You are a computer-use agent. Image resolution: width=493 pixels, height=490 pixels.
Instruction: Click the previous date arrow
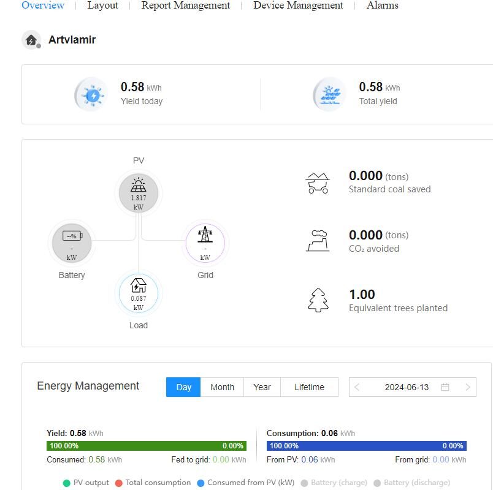(x=357, y=387)
